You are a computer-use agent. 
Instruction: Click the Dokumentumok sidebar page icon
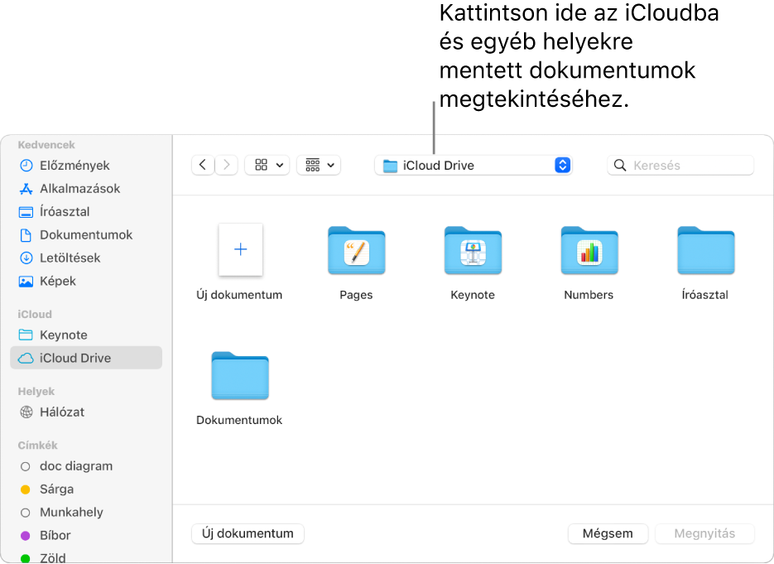point(26,235)
